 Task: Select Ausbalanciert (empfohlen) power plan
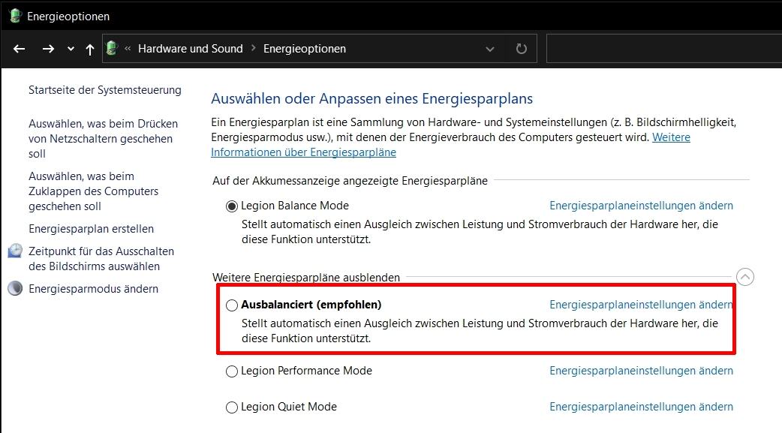[x=232, y=305]
